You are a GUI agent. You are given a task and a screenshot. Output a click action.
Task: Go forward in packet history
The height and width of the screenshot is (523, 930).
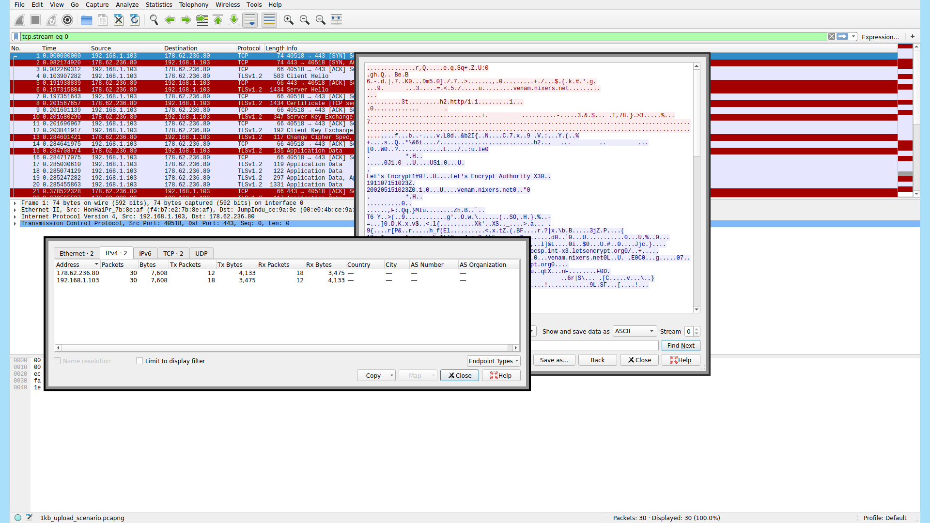click(x=186, y=20)
